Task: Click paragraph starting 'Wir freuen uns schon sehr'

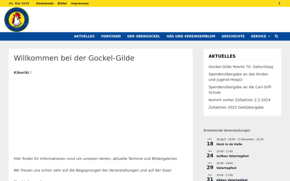Action: tap(93, 170)
